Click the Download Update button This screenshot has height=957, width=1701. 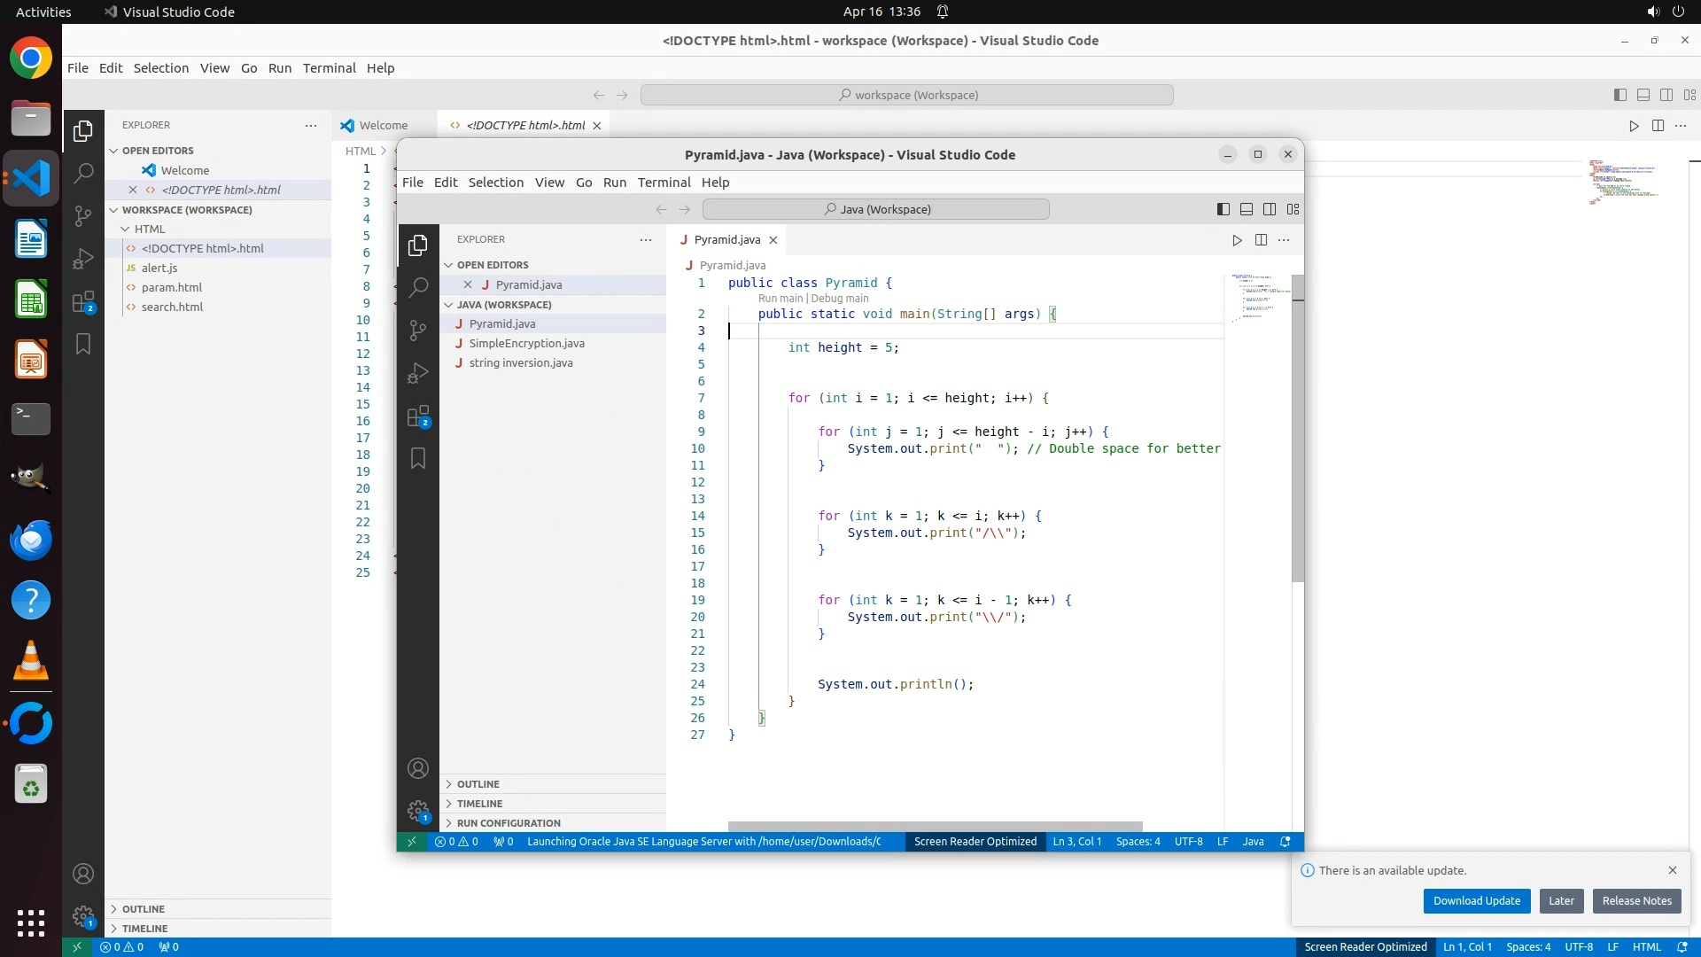(x=1476, y=901)
